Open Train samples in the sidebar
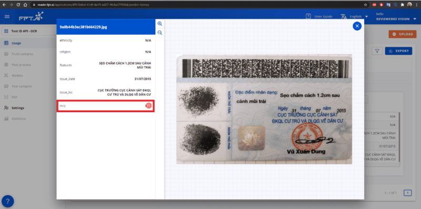The width and height of the screenshot is (421, 209). click(x=22, y=54)
